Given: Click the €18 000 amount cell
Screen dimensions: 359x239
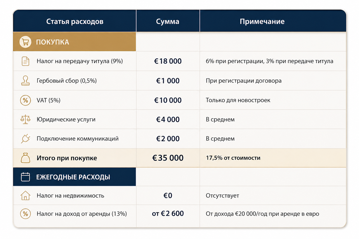Looking at the screenshot, I should [168, 61].
